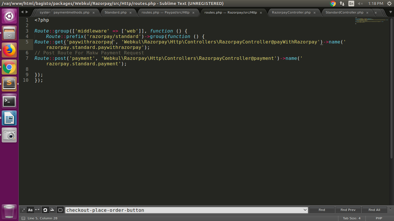Open the Trash in the launcher
The width and height of the screenshot is (394, 221).
click(x=9, y=212)
